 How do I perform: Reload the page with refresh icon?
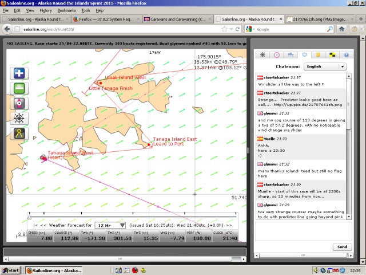(x=238, y=29)
